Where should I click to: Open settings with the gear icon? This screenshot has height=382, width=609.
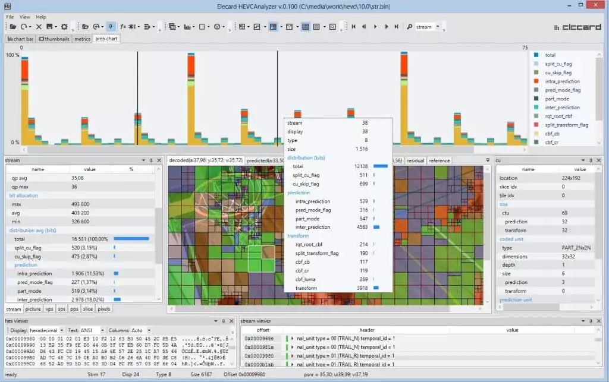point(64,27)
